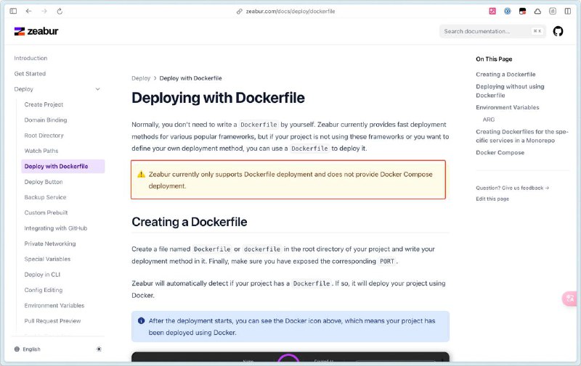The height and width of the screenshot is (366, 581).
Task: Jump to Docker Compose section
Action: [500, 153]
